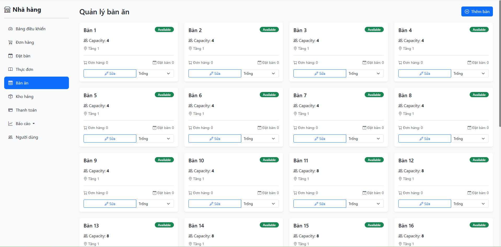Open the Trống status dropdown for Bàn 3

click(365, 73)
